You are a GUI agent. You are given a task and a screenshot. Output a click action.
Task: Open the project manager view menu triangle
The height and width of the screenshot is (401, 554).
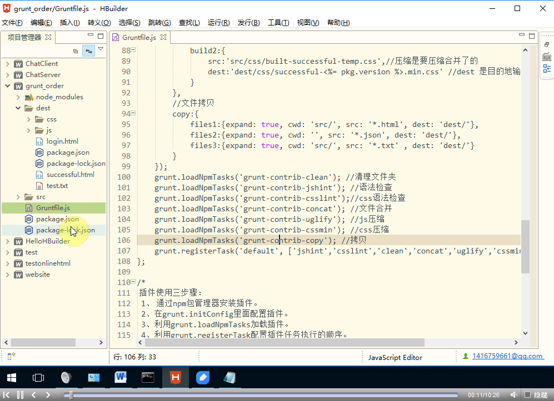(101, 50)
